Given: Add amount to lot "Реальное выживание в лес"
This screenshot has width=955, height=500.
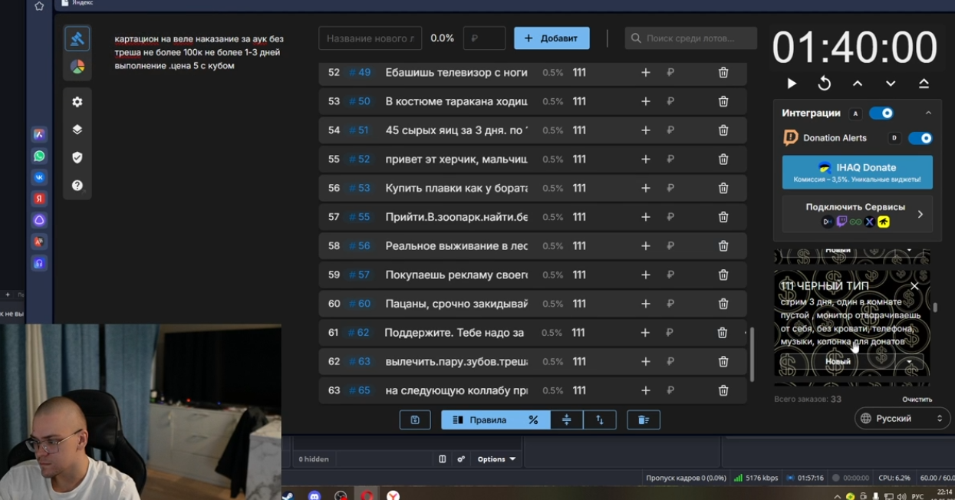Looking at the screenshot, I should point(646,246).
